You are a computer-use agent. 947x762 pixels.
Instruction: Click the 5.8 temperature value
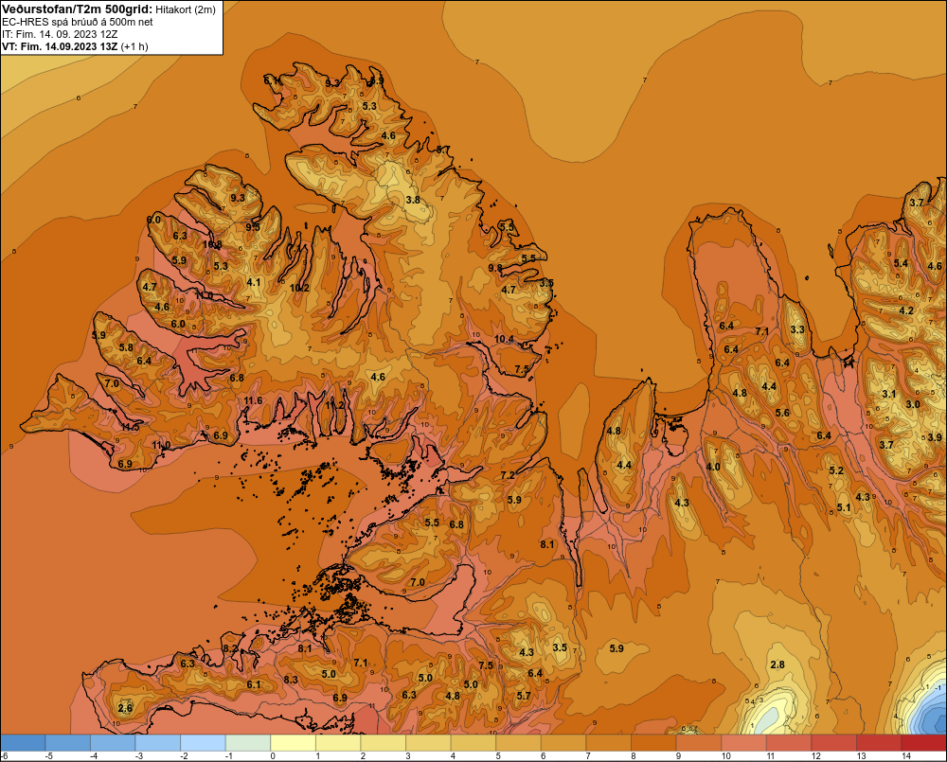(126, 347)
